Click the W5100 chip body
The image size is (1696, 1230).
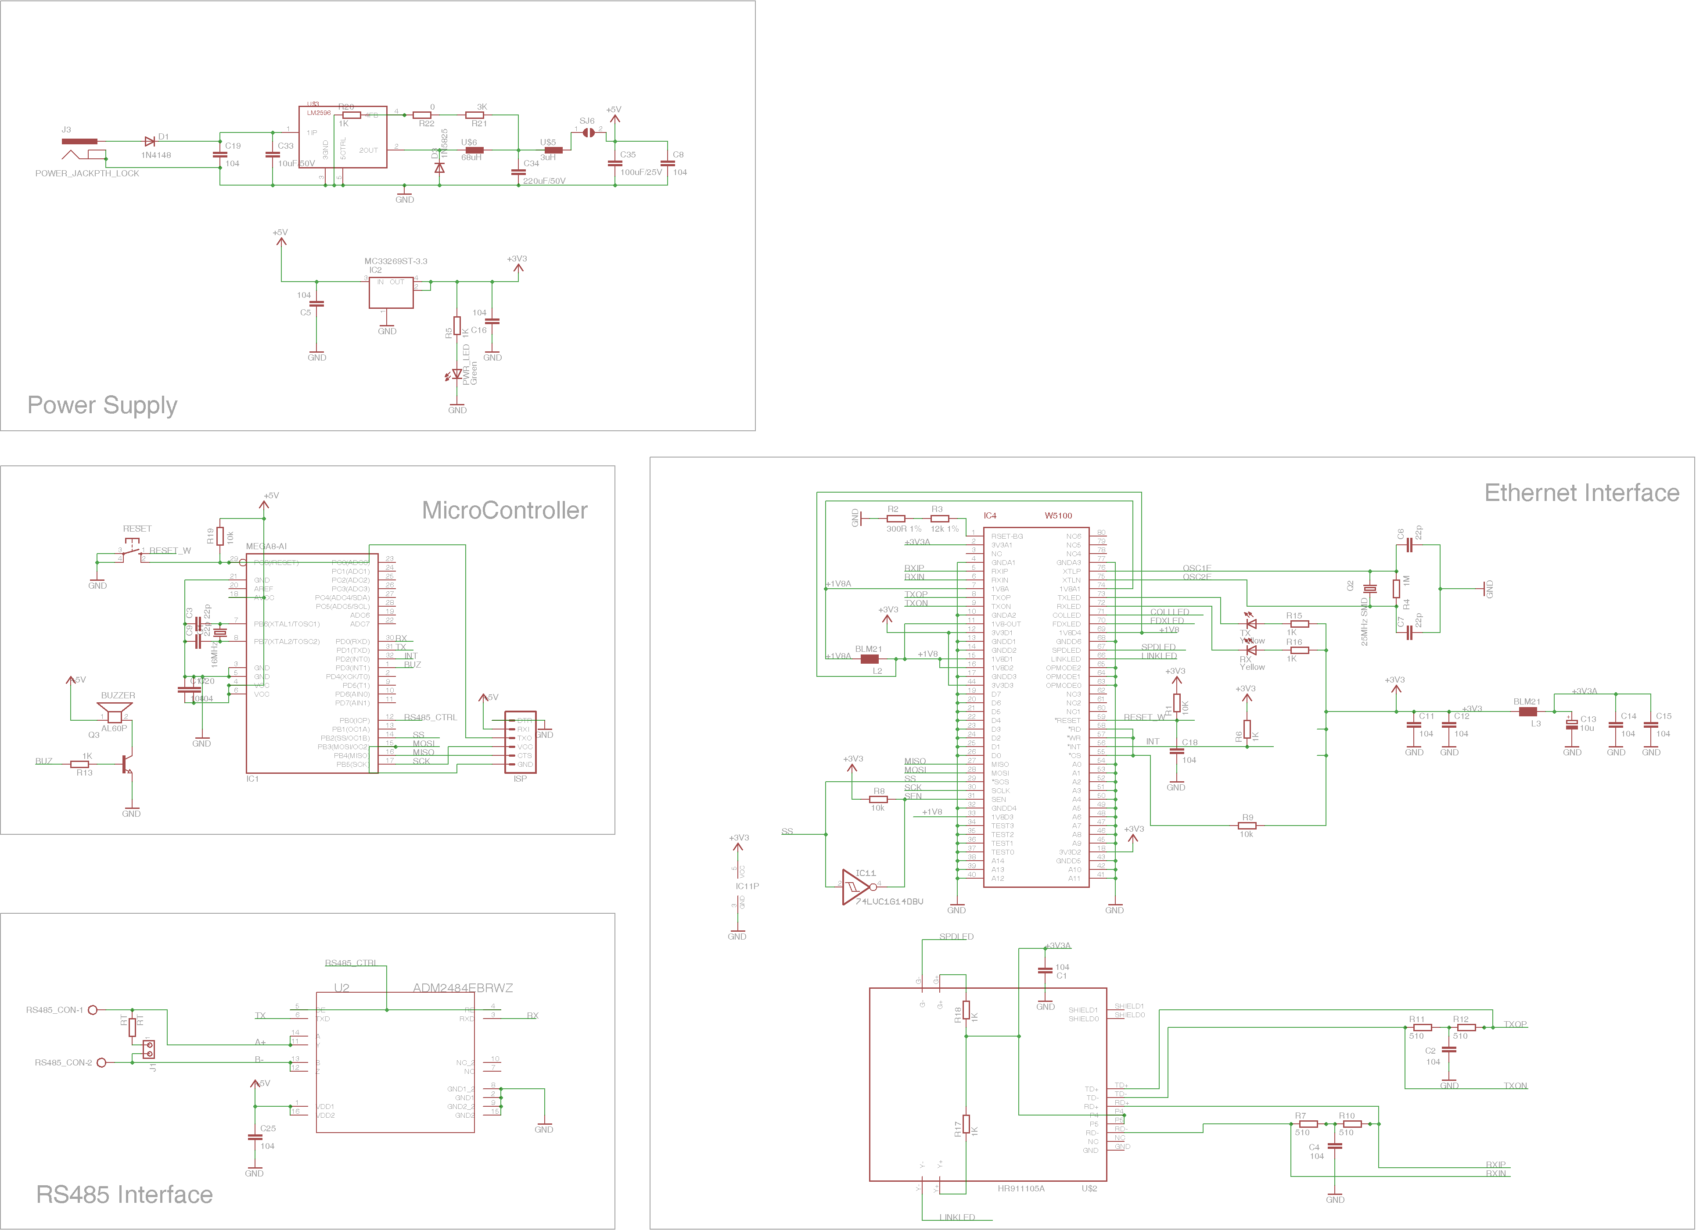(1036, 707)
